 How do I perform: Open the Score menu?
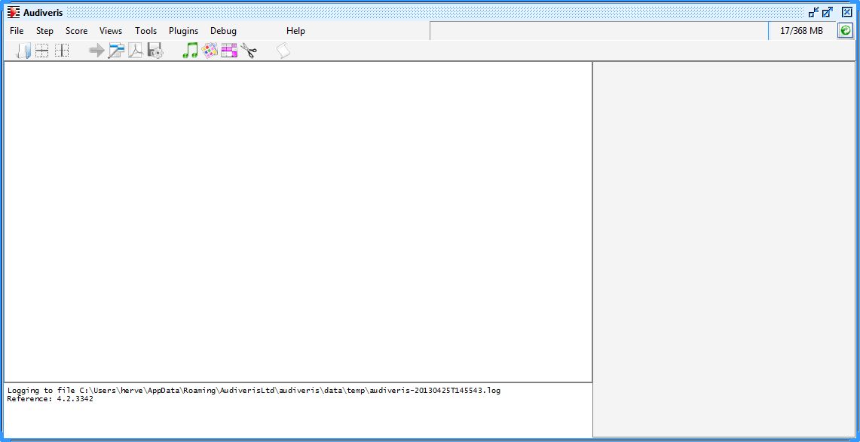click(x=76, y=31)
